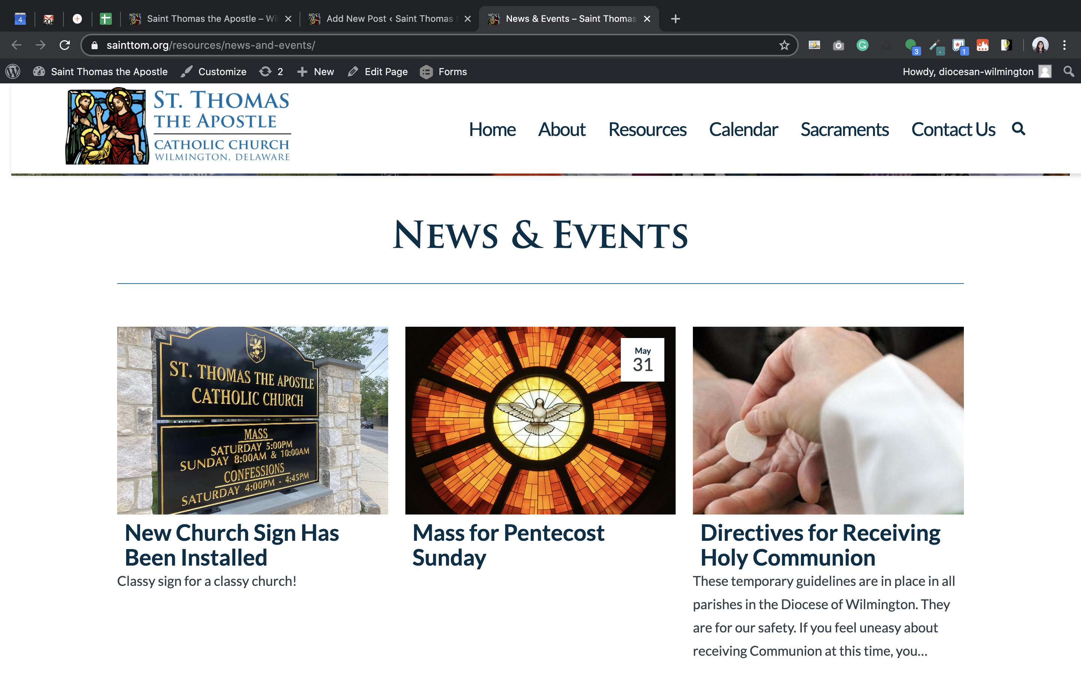
Task: Click the church sign photo thumbnail
Action: point(252,420)
